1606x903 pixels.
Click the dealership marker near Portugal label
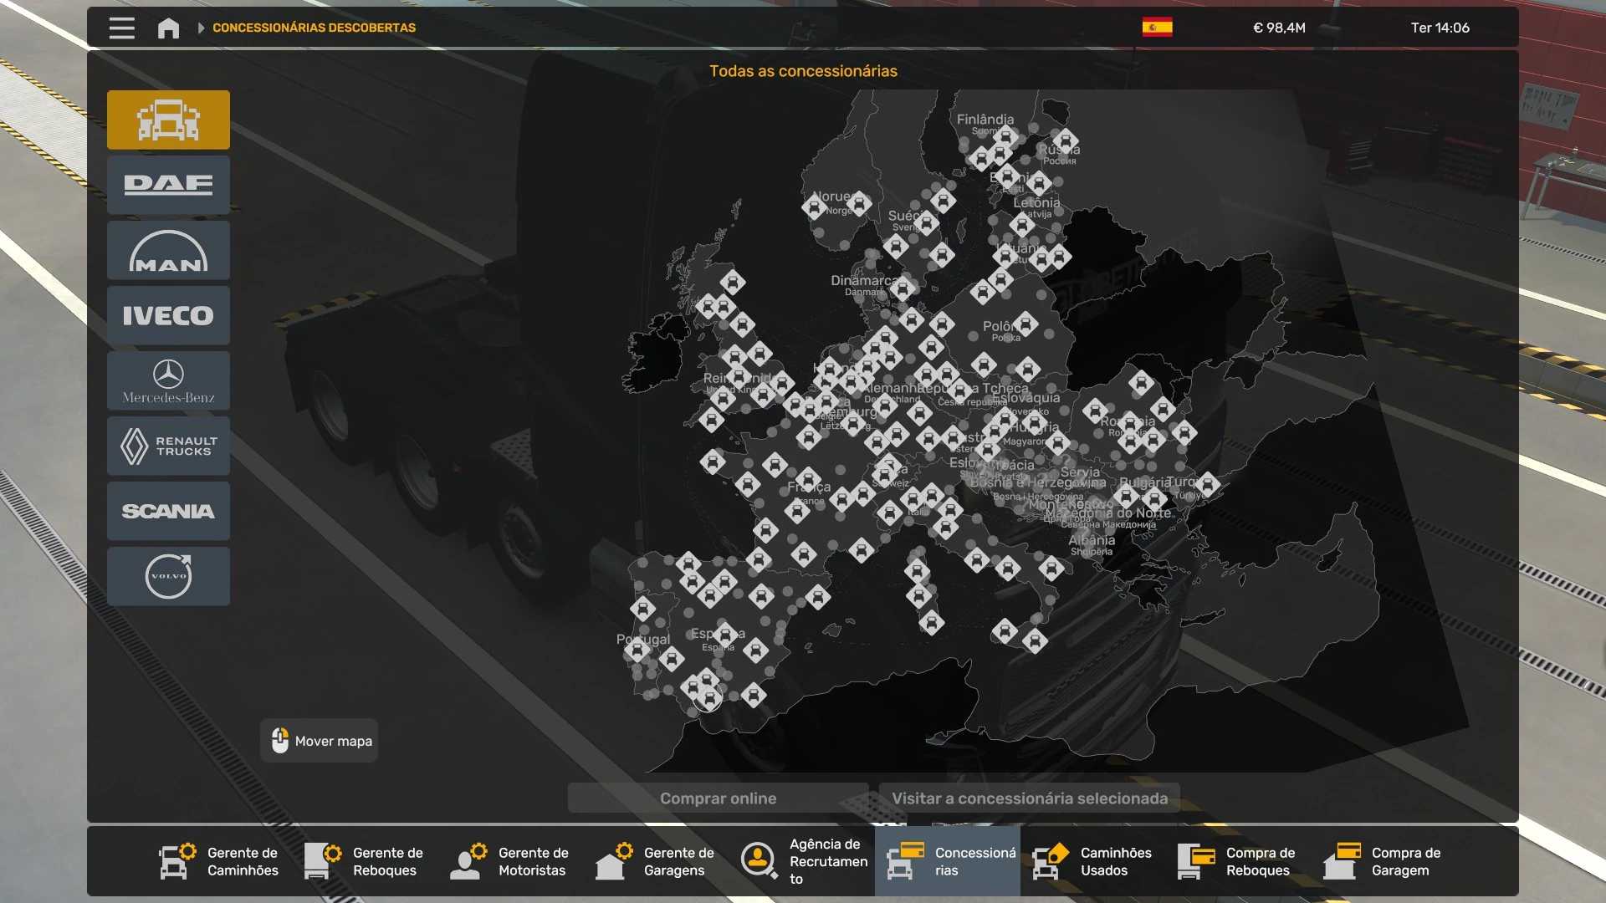tap(637, 650)
